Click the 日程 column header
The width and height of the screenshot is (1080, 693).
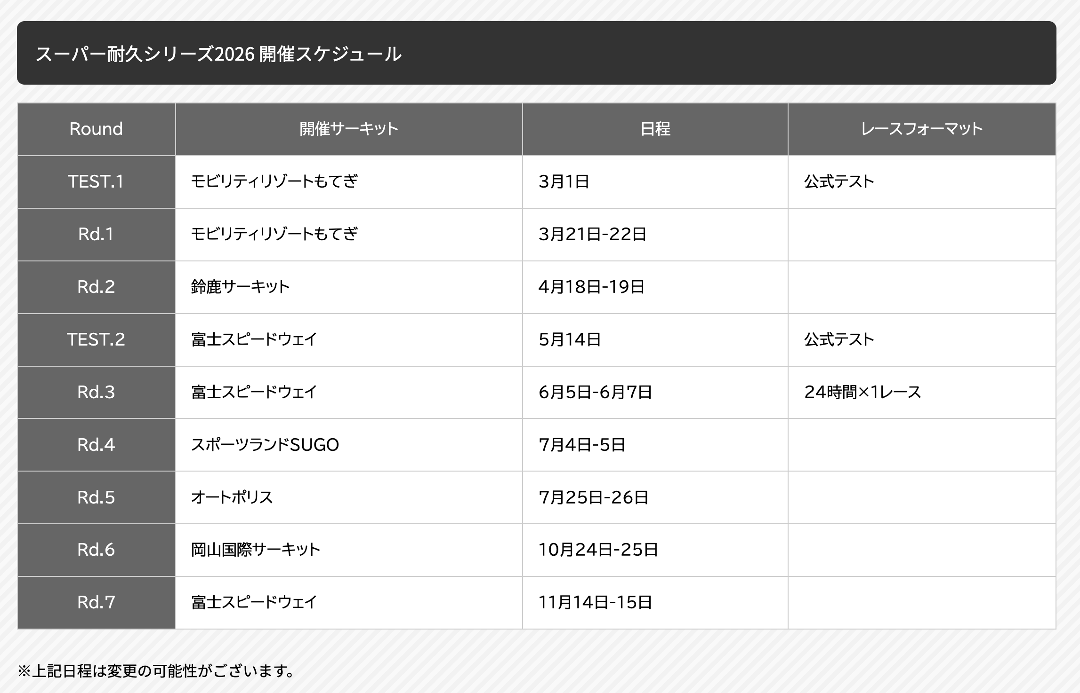[x=655, y=129]
